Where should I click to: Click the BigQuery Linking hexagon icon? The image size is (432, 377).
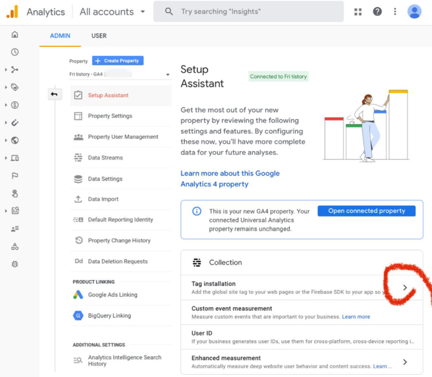(78, 315)
